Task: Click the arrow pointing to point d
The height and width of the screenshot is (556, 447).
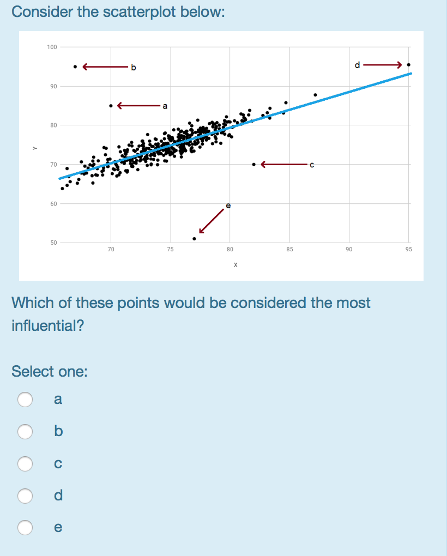Action: [382, 64]
